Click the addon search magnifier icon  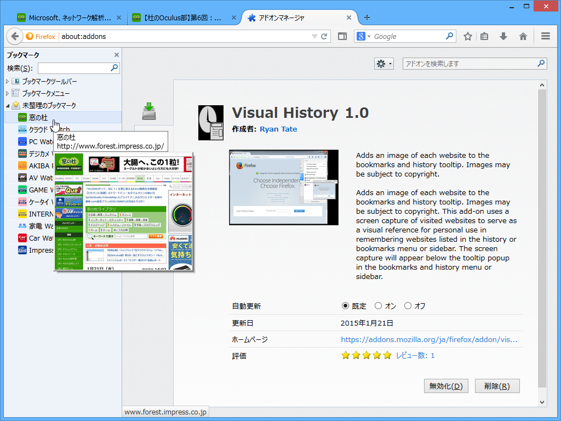click(541, 64)
